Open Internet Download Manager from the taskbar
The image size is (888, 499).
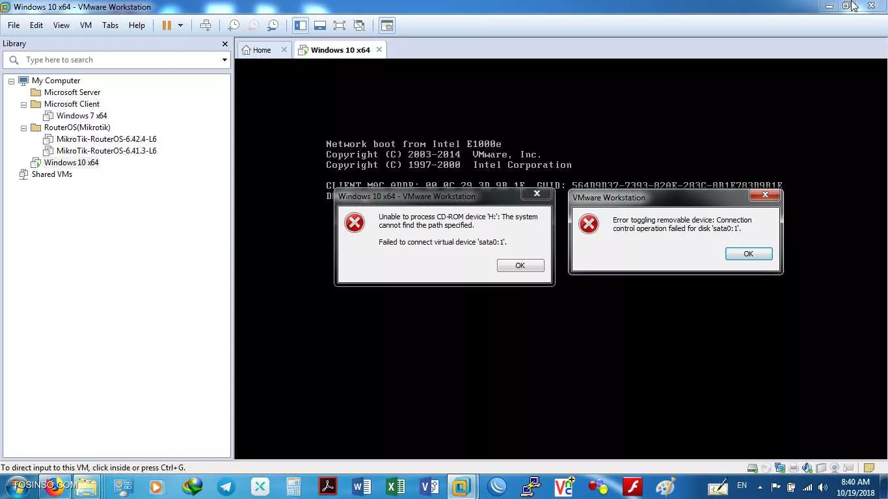[x=193, y=487]
